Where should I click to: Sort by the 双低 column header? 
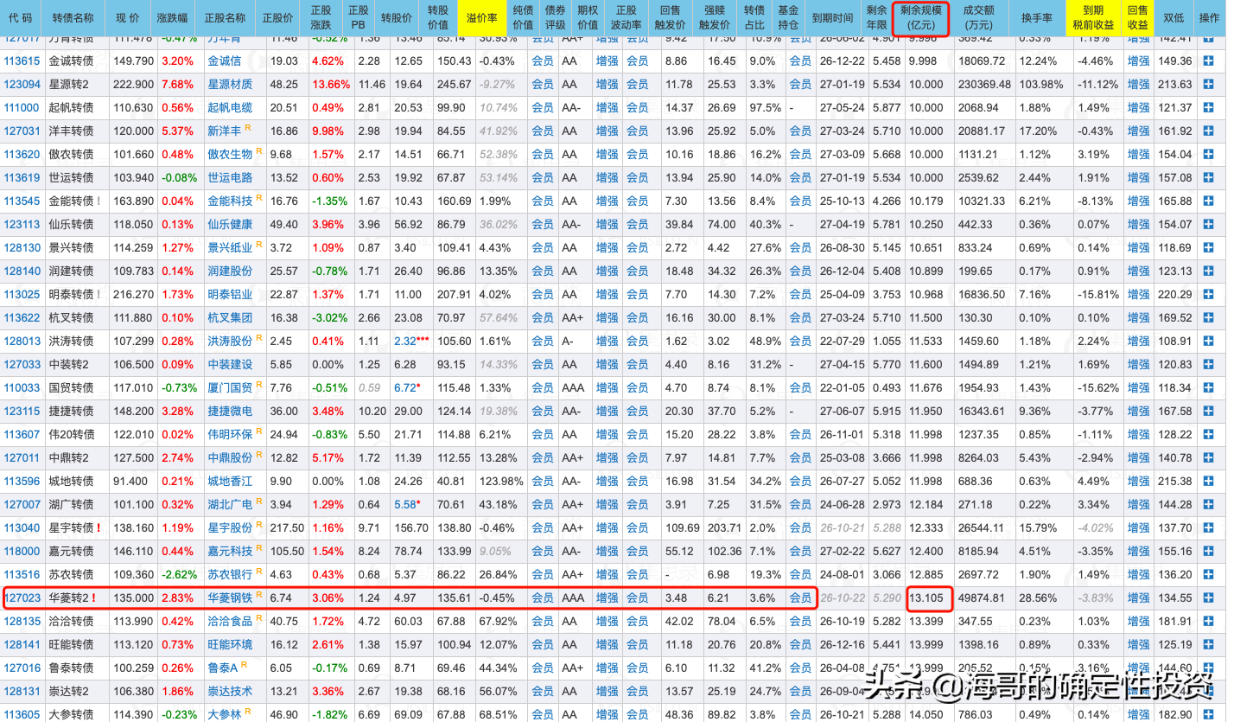(x=1174, y=17)
